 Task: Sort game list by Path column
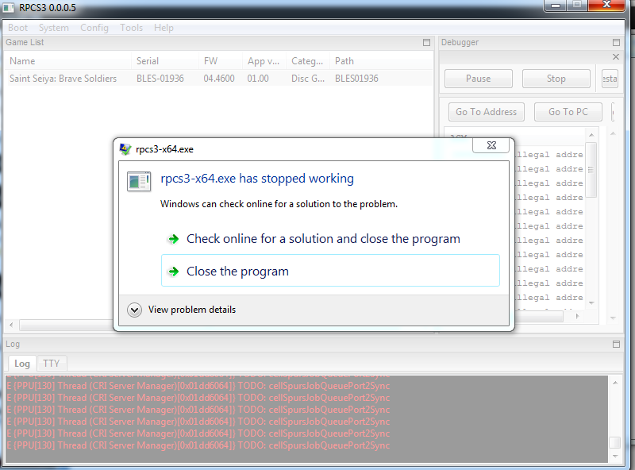coord(381,61)
